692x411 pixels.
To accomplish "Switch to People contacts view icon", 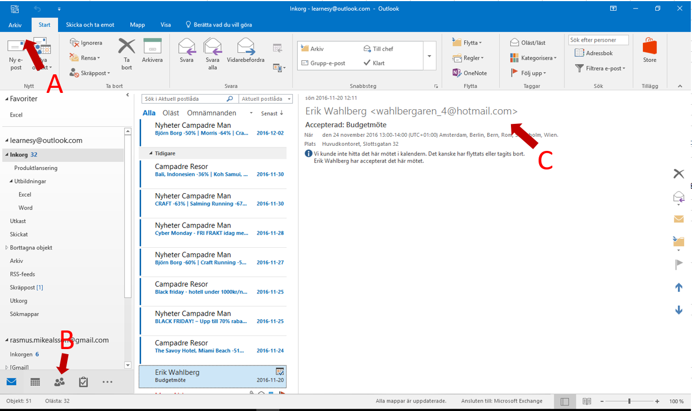I will [59, 382].
